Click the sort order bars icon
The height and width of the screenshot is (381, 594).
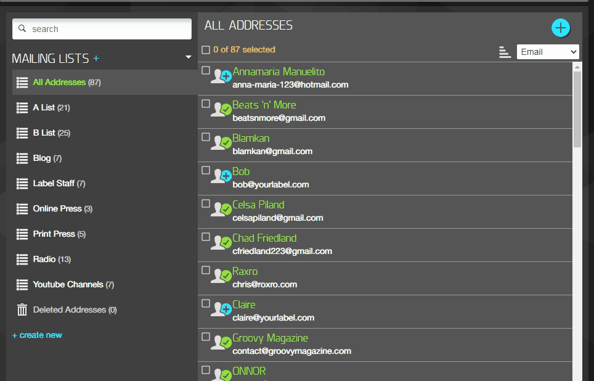pyautogui.click(x=505, y=52)
